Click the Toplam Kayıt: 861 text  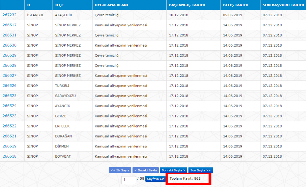(185, 178)
